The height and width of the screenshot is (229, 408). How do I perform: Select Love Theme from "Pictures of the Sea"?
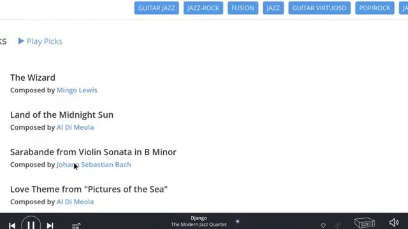pyautogui.click(x=89, y=190)
